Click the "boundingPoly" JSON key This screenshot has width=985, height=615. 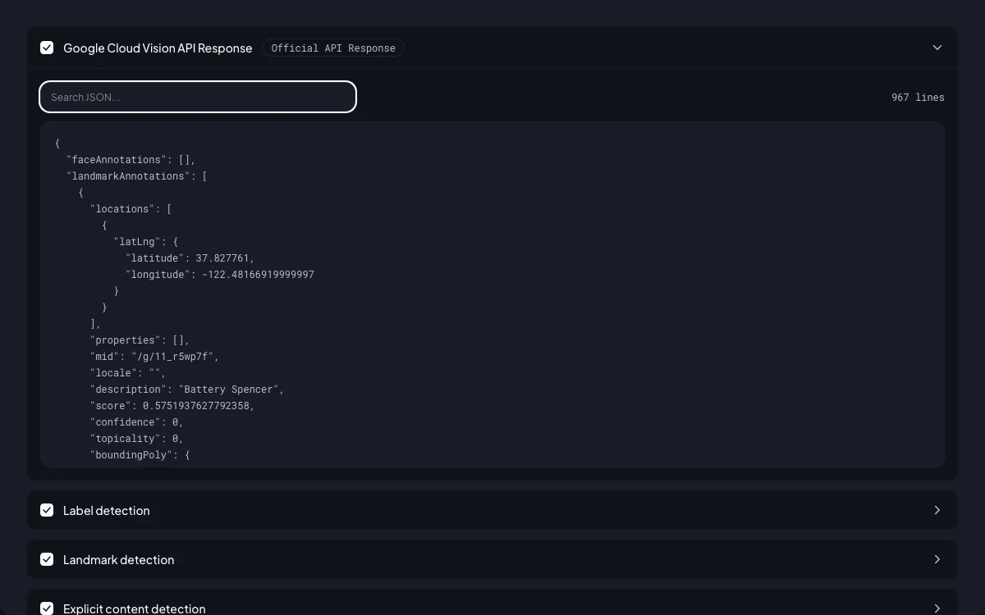tap(128, 455)
